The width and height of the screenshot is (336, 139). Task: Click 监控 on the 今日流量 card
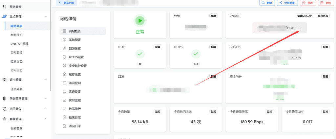click(158, 112)
